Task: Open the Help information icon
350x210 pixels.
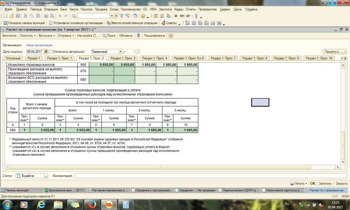Action: click(143, 16)
